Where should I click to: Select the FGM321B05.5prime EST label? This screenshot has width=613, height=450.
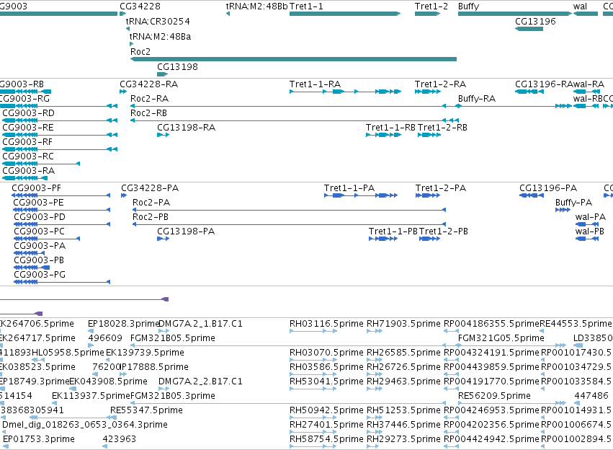coord(173,338)
